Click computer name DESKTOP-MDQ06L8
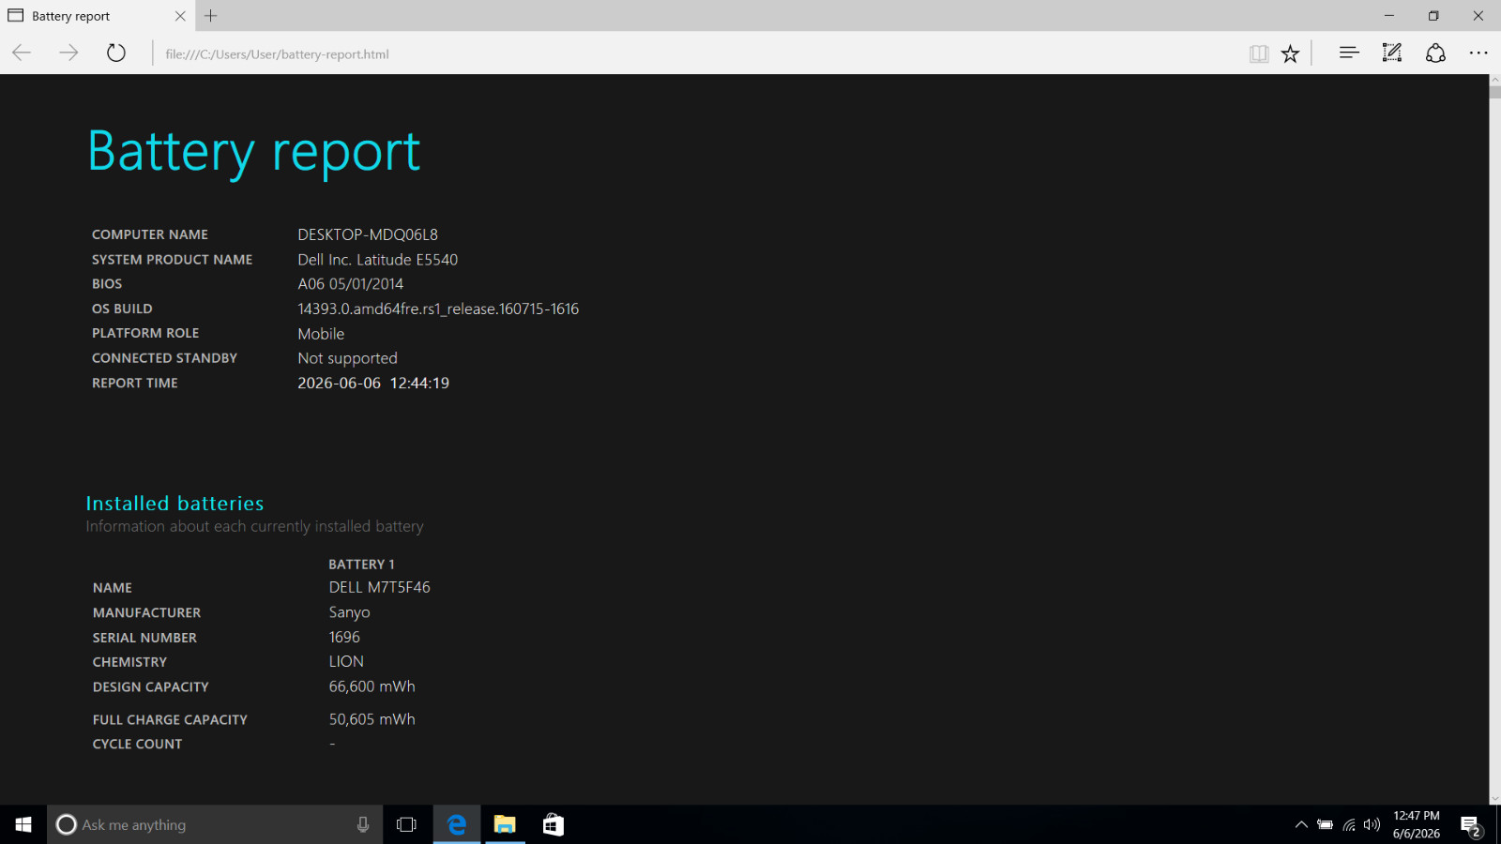 tap(368, 234)
